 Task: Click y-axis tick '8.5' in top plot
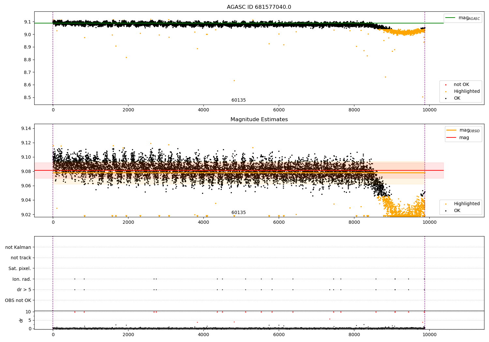click(x=27, y=98)
